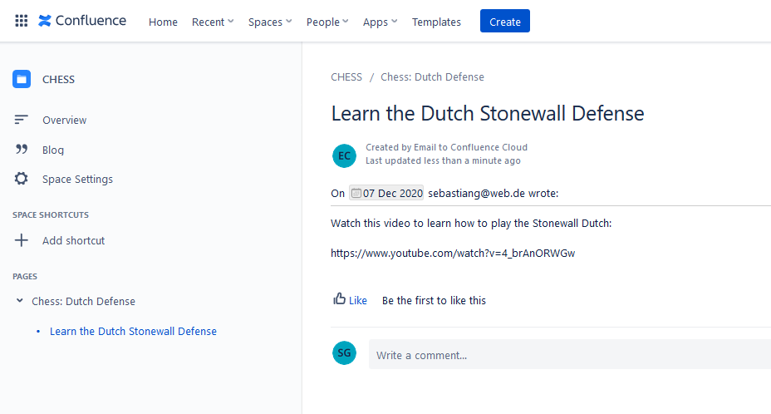This screenshot has height=414, width=771.
Task: Click the EC author avatar
Action: tap(344, 155)
